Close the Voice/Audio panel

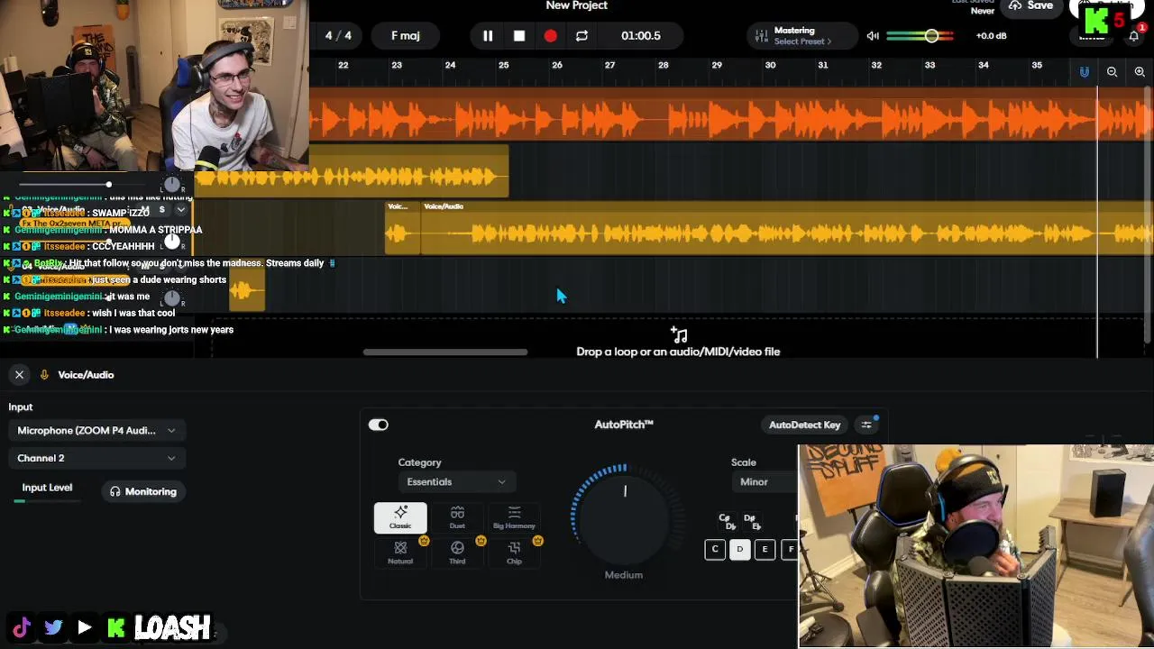coord(19,374)
